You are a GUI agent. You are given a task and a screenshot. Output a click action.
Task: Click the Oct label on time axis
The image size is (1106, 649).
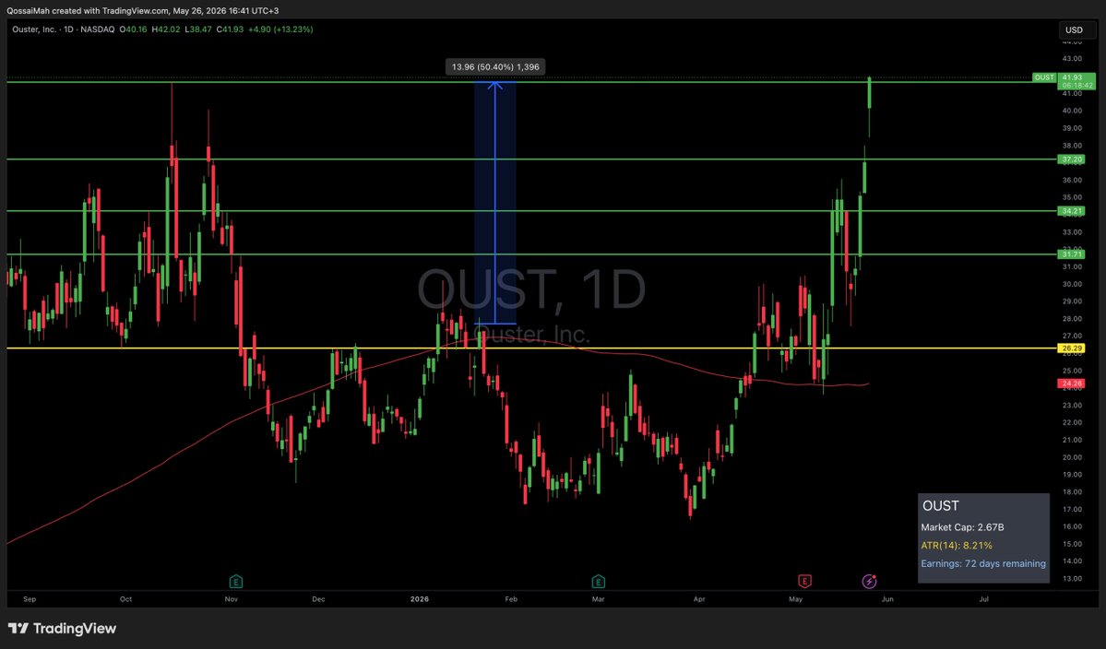tap(125, 599)
